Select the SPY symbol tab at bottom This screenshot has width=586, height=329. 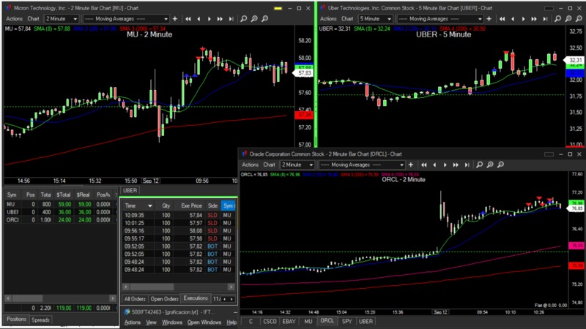point(347,321)
